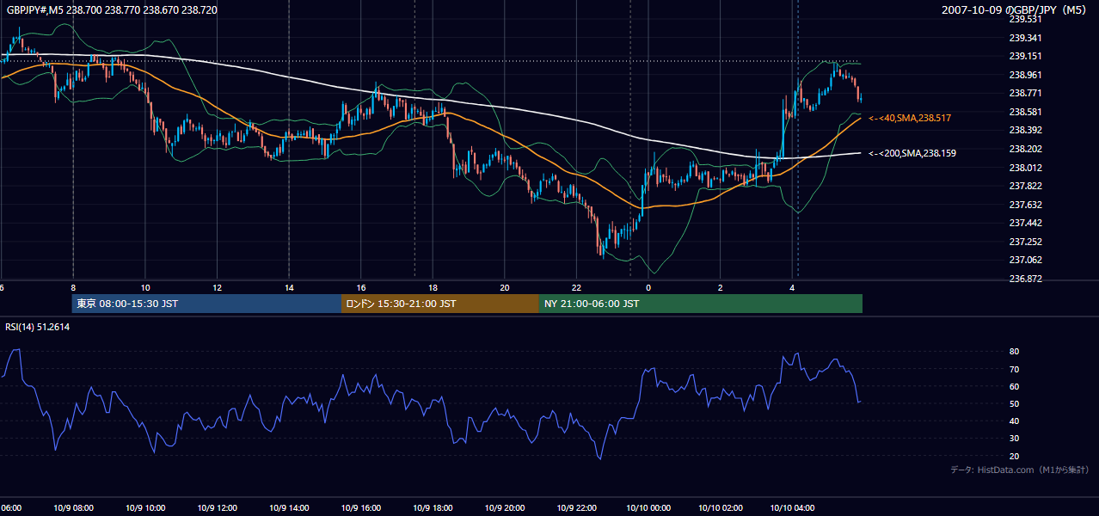Click RSI scale level 80
1099x516 pixels.
[1015, 352]
